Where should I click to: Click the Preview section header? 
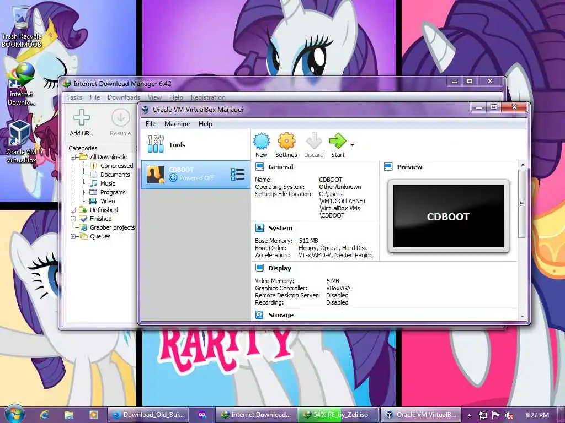pos(409,167)
